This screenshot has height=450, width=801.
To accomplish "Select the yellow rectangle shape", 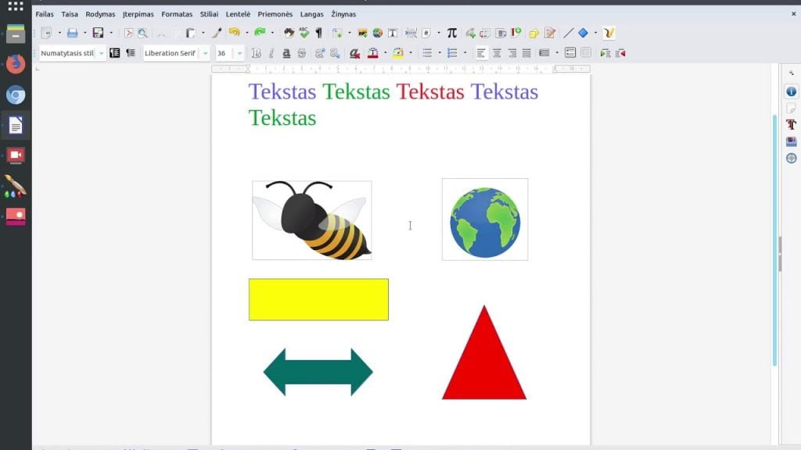I will 318,299.
